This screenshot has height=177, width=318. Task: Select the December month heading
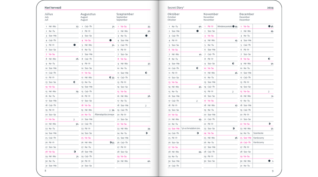point(247,14)
